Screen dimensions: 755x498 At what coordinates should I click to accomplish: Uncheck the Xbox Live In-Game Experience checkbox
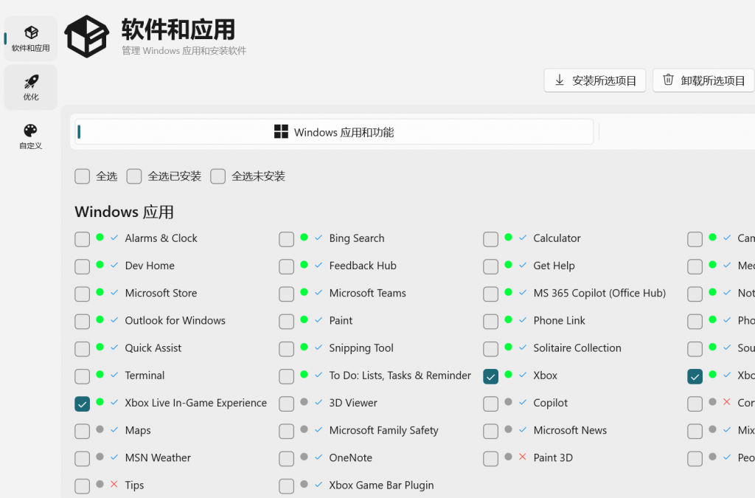coord(83,404)
